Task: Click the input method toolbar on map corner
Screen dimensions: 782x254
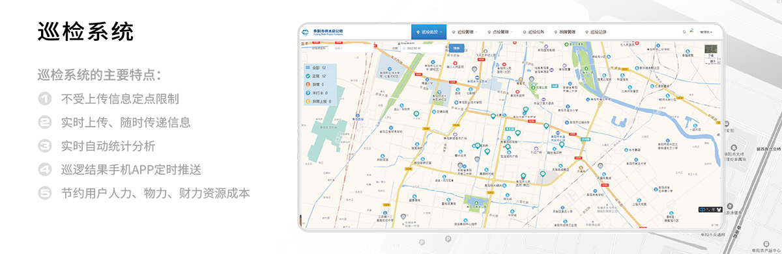Action: pyautogui.click(x=710, y=209)
